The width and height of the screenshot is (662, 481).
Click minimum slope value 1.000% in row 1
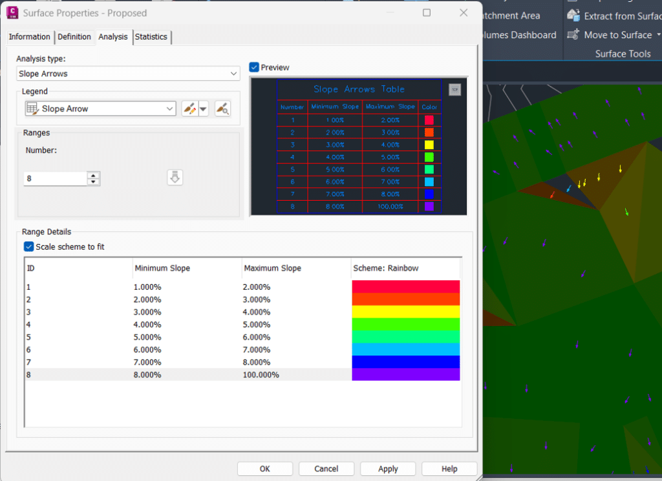click(x=147, y=287)
